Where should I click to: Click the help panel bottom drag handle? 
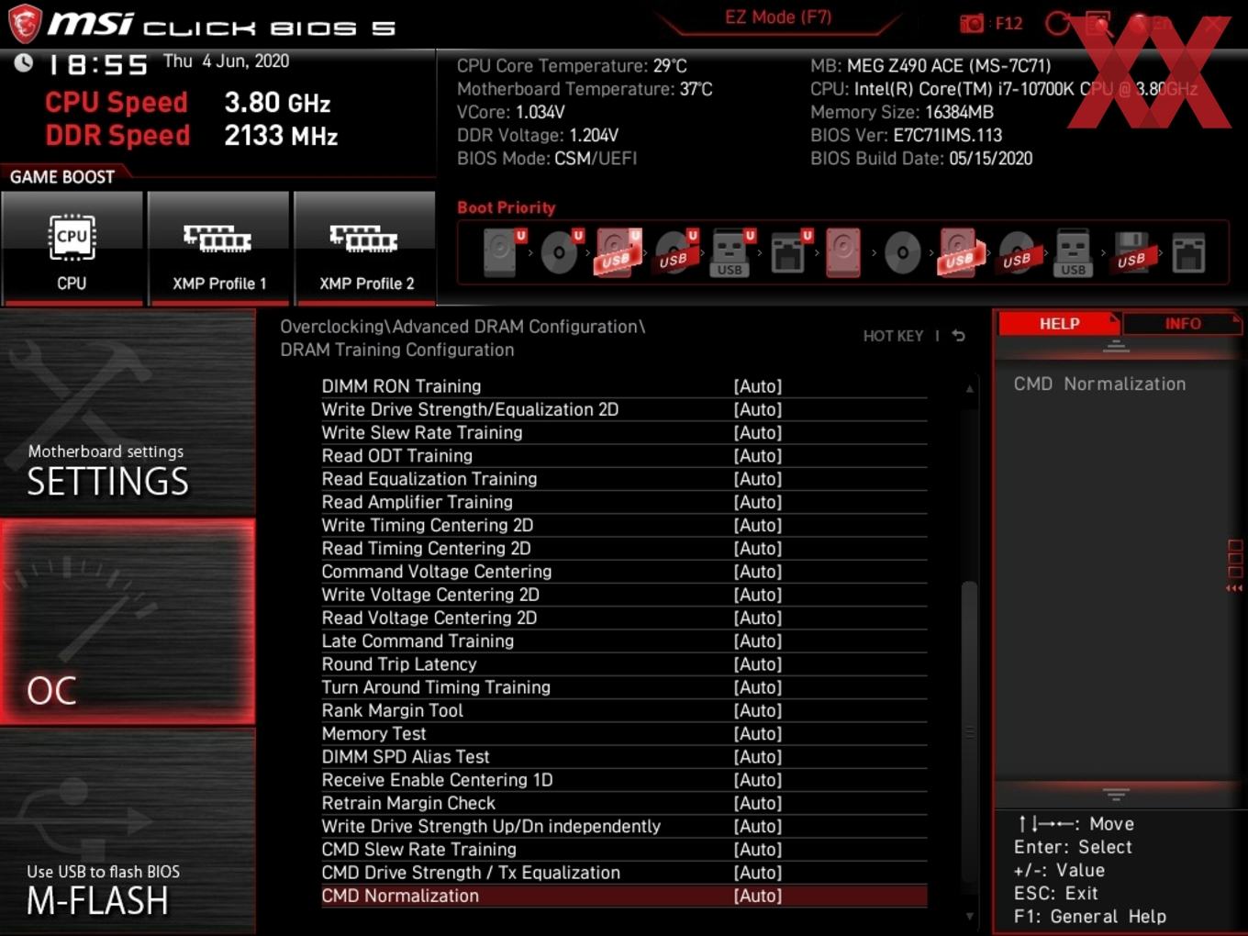point(1116,794)
